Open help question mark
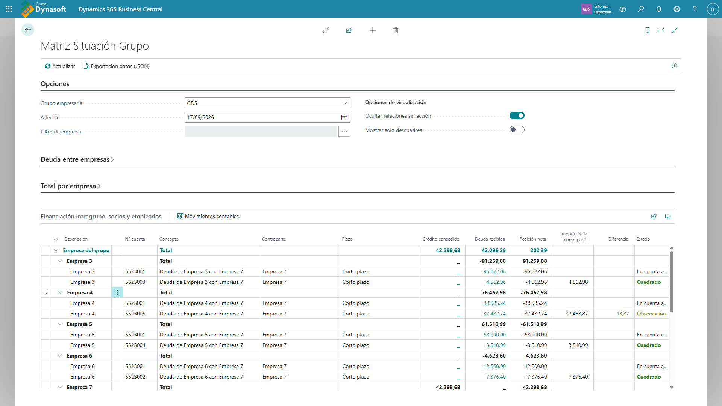 point(695,9)
